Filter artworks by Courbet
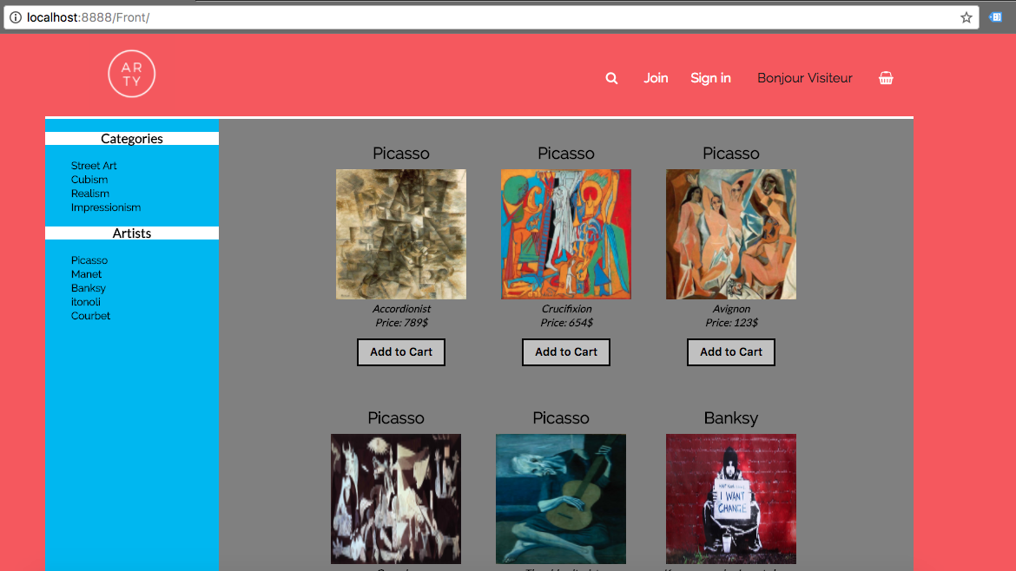 pyautogui.click(x=90, y=316)
